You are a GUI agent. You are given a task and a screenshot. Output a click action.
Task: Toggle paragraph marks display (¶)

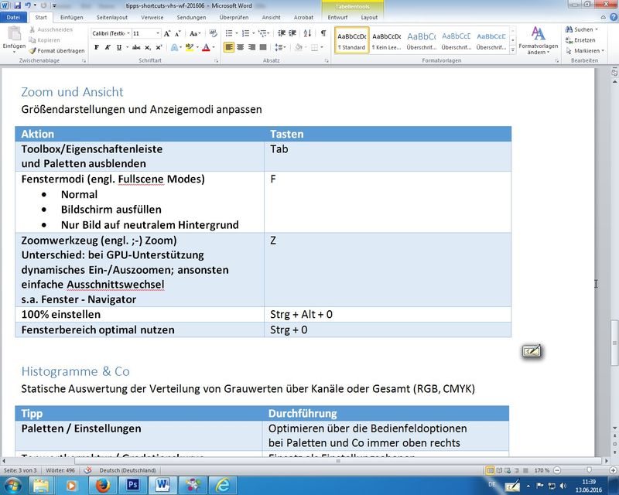coord(323,33)
